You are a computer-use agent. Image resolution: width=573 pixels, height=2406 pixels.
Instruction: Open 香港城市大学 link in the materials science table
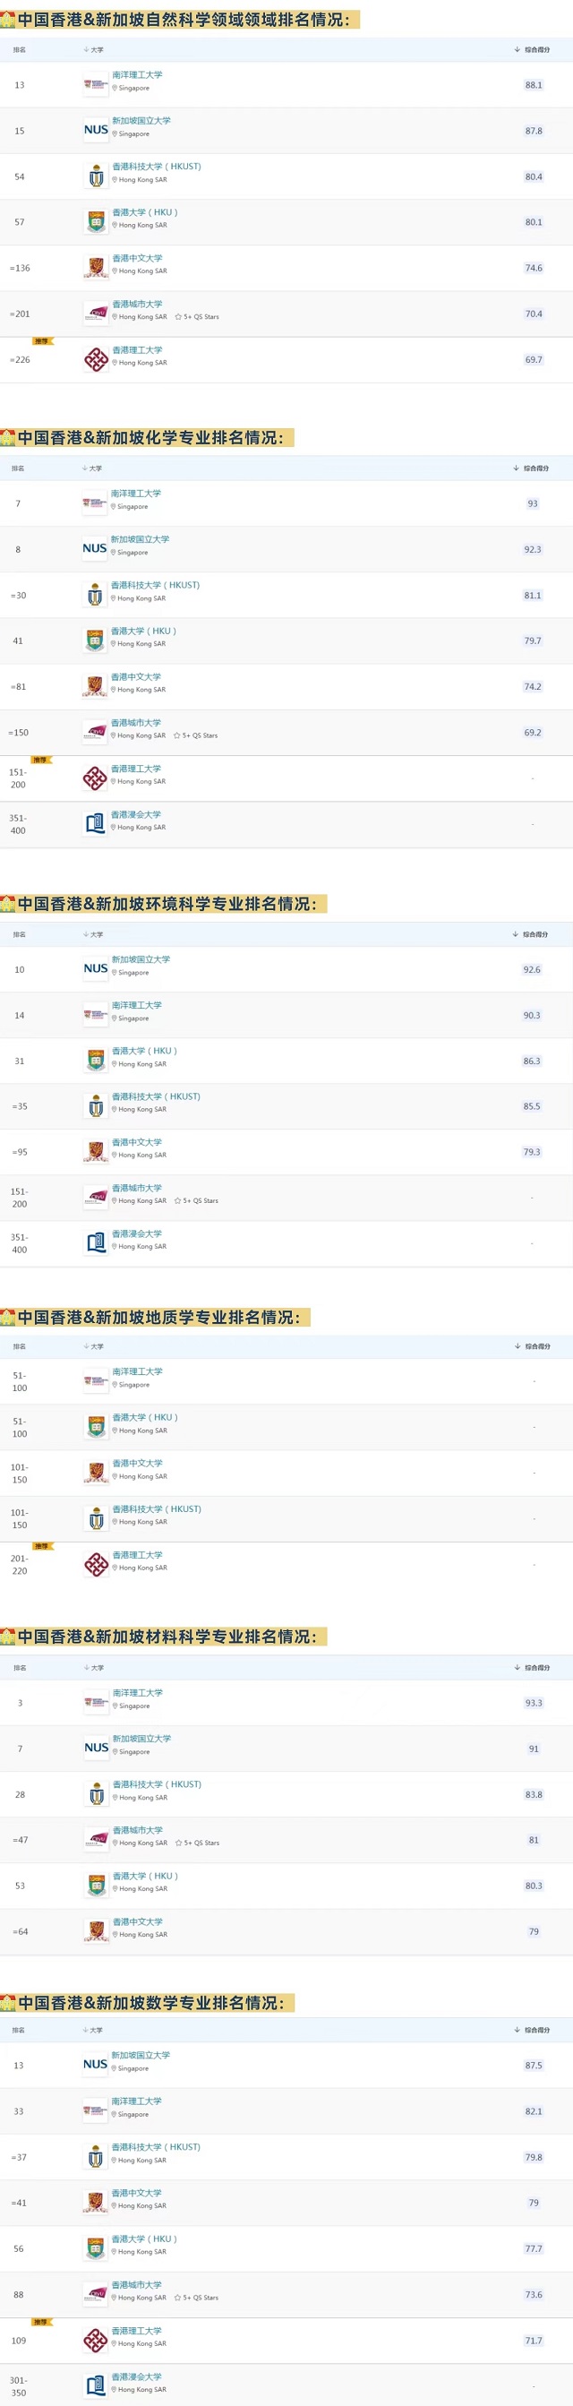point(138,1830)
